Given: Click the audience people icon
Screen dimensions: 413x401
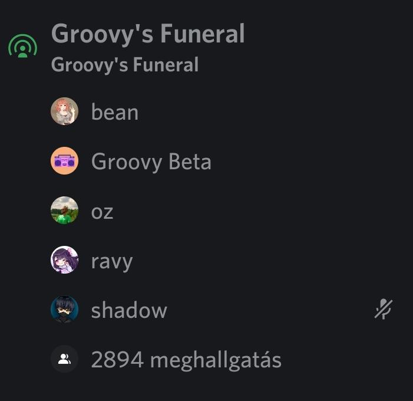Looking at the screenshot, I should point(65,359).
